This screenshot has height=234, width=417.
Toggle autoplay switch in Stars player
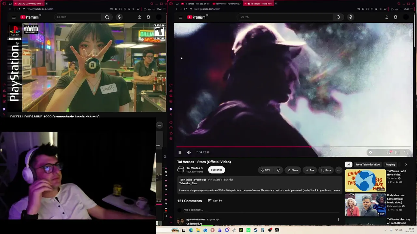(371, 152)
